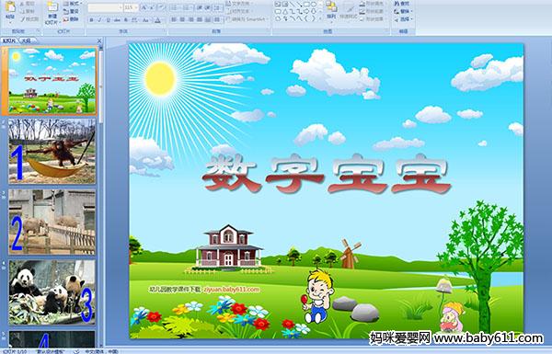552x354 pixels.
Task: Select the panda slide thumbnail numbered 3
Action: coord(52,292)
